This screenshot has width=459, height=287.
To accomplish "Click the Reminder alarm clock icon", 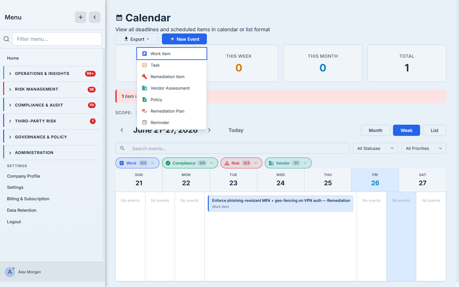I will pyautogui.click(x=144, y=122).
